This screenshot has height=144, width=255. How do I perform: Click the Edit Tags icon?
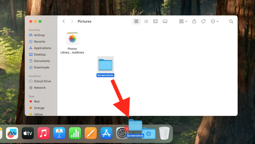pos(203,21)
